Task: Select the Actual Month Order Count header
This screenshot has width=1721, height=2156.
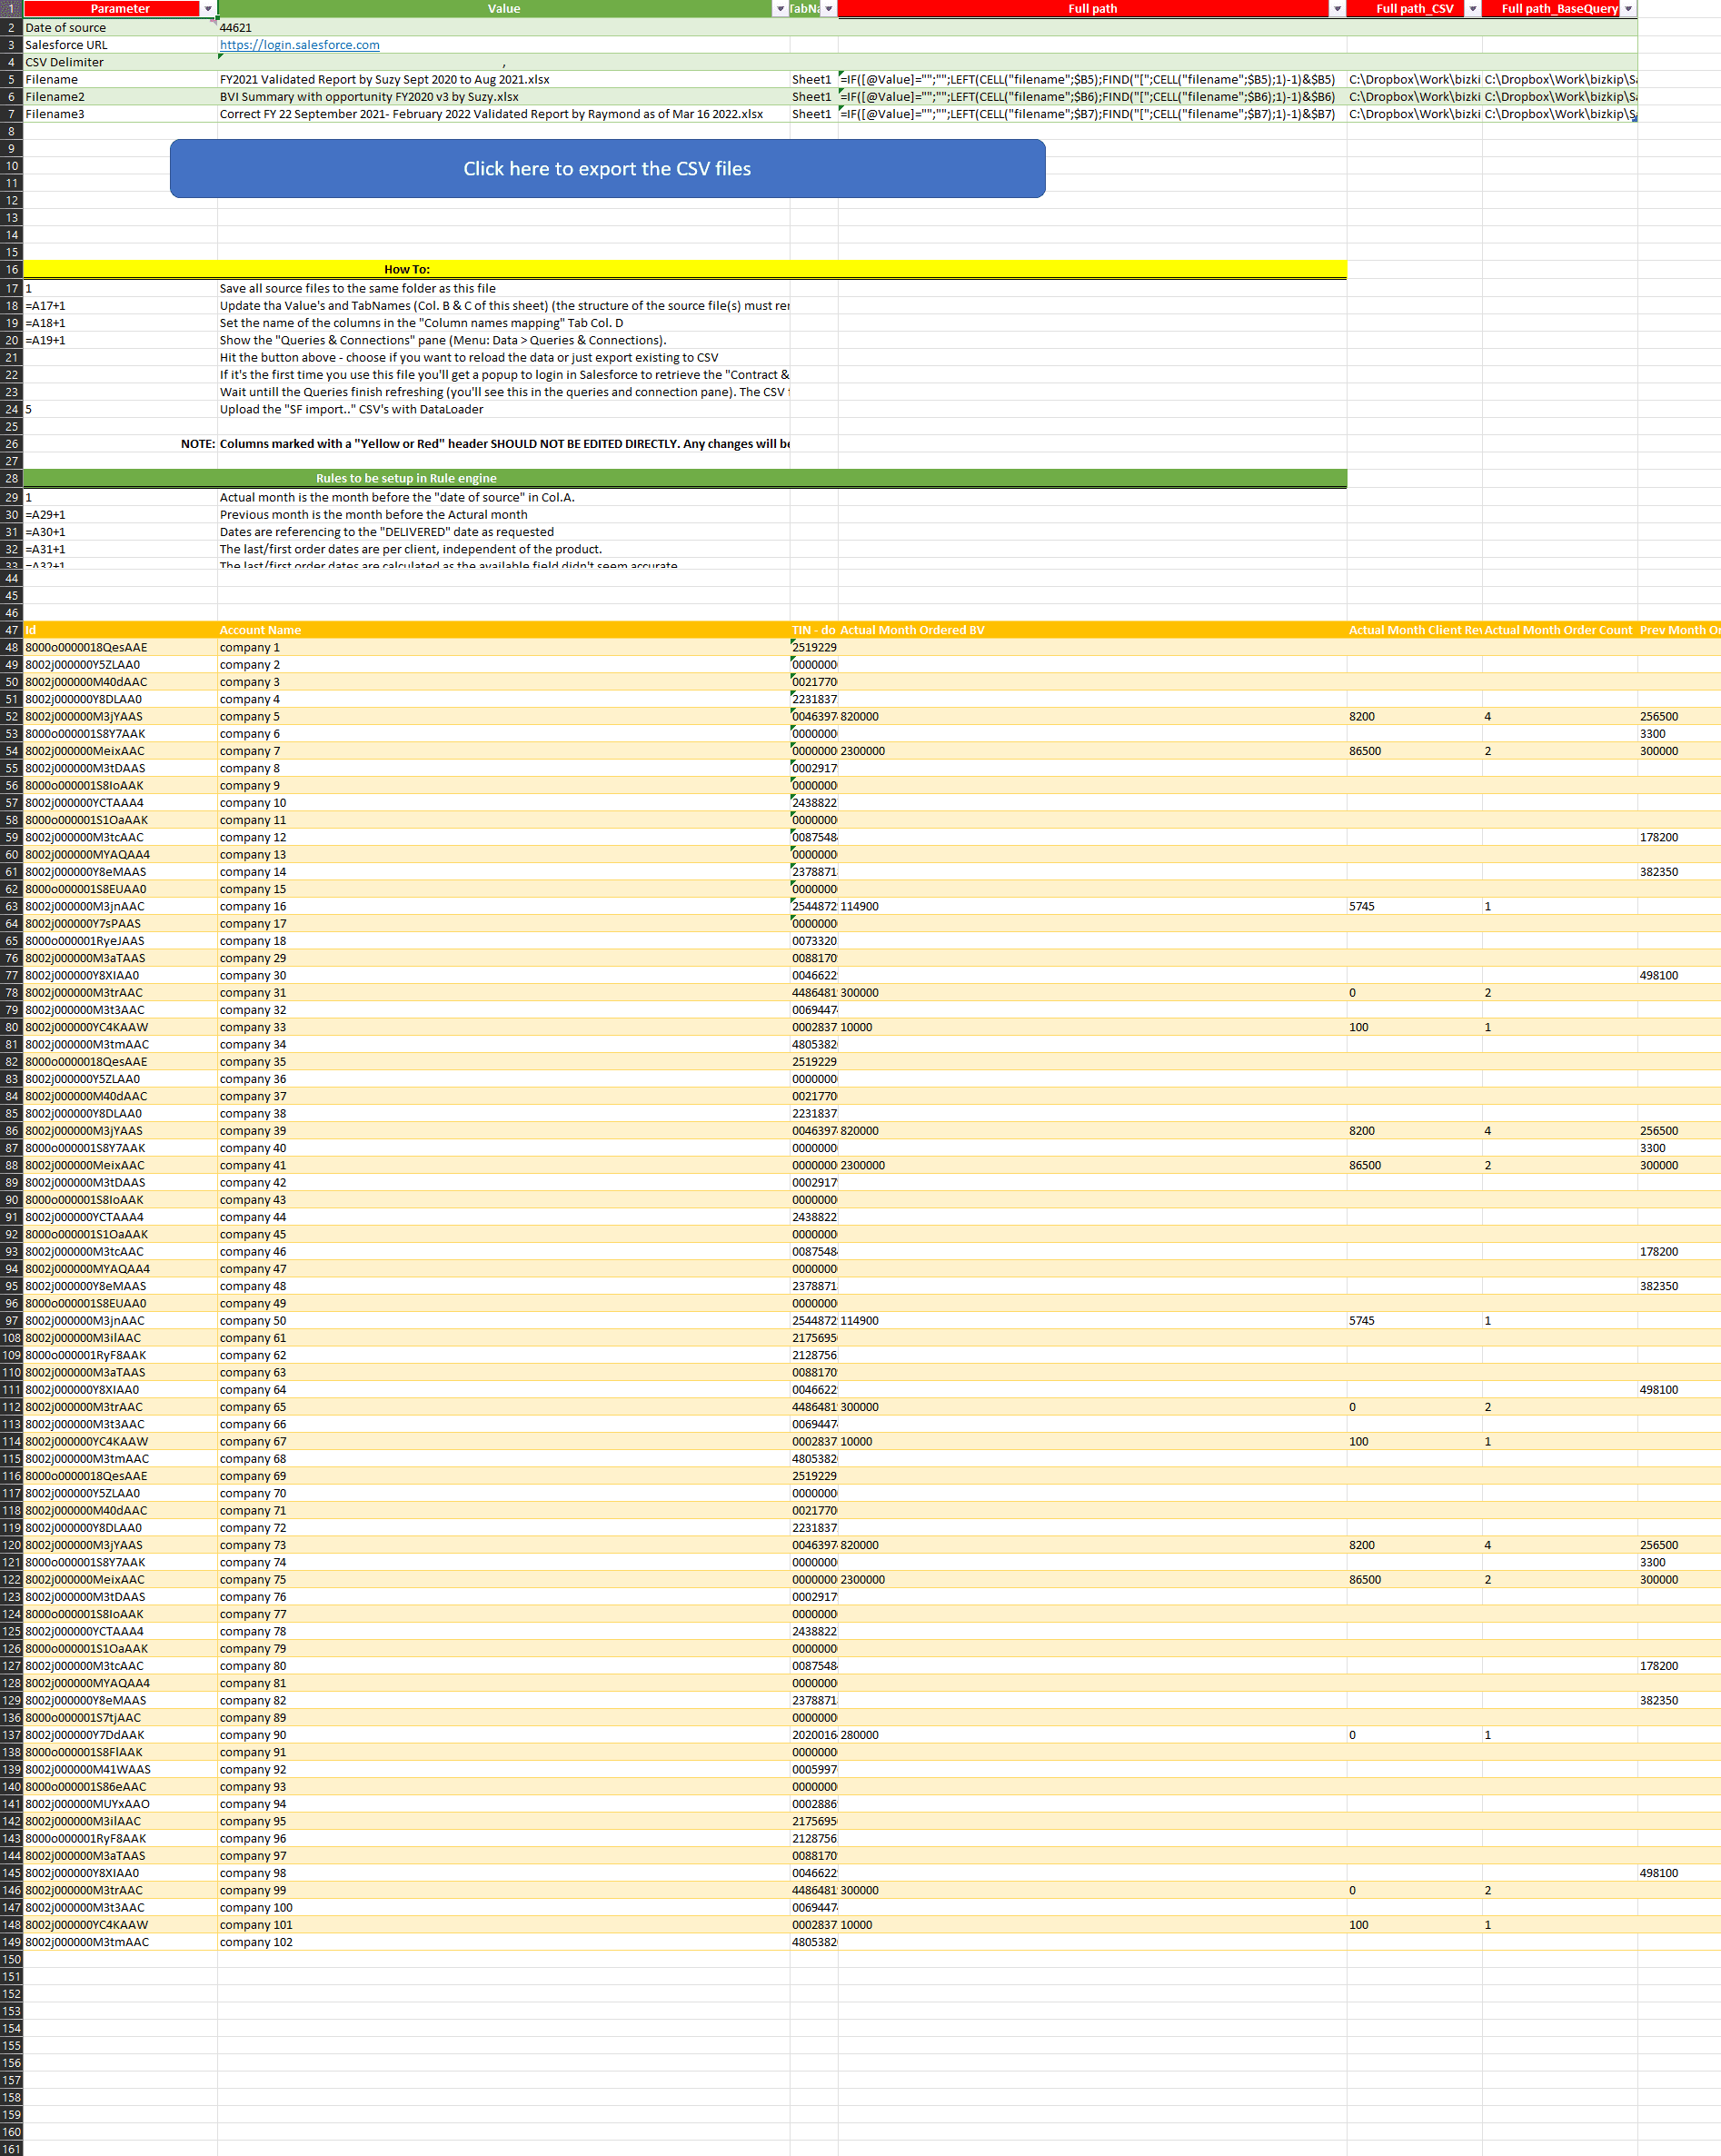Action: pyautogui.click(x=1559, y=630)
